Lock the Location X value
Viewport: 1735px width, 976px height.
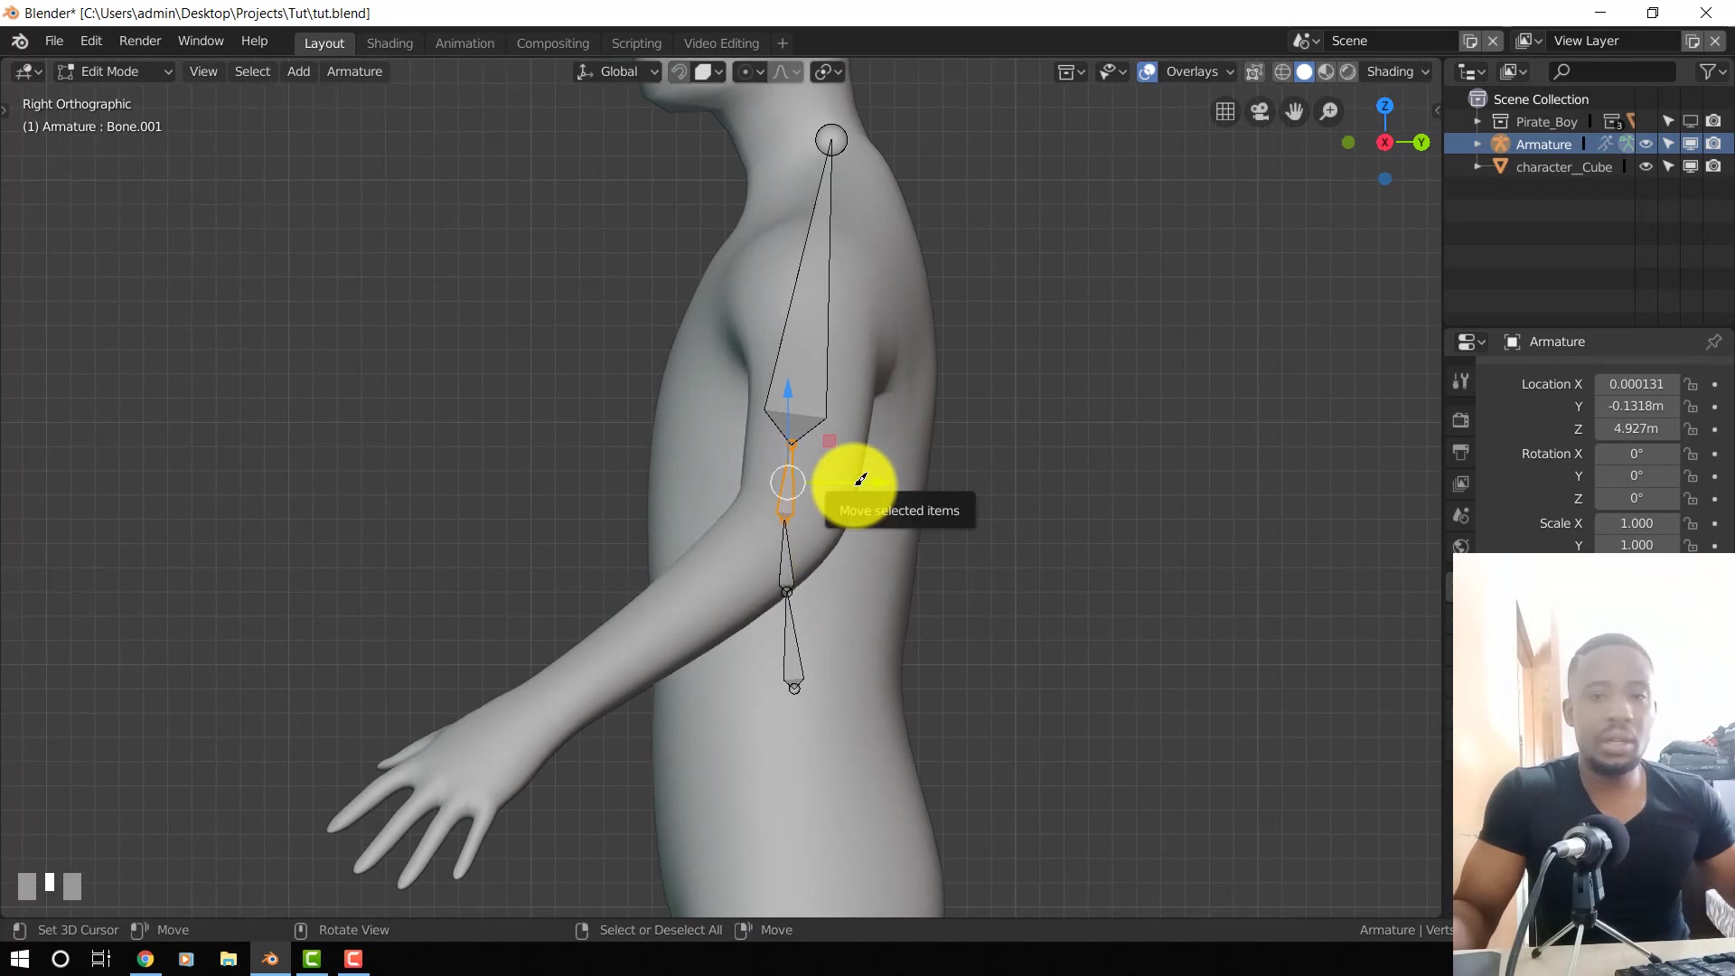1691,384
